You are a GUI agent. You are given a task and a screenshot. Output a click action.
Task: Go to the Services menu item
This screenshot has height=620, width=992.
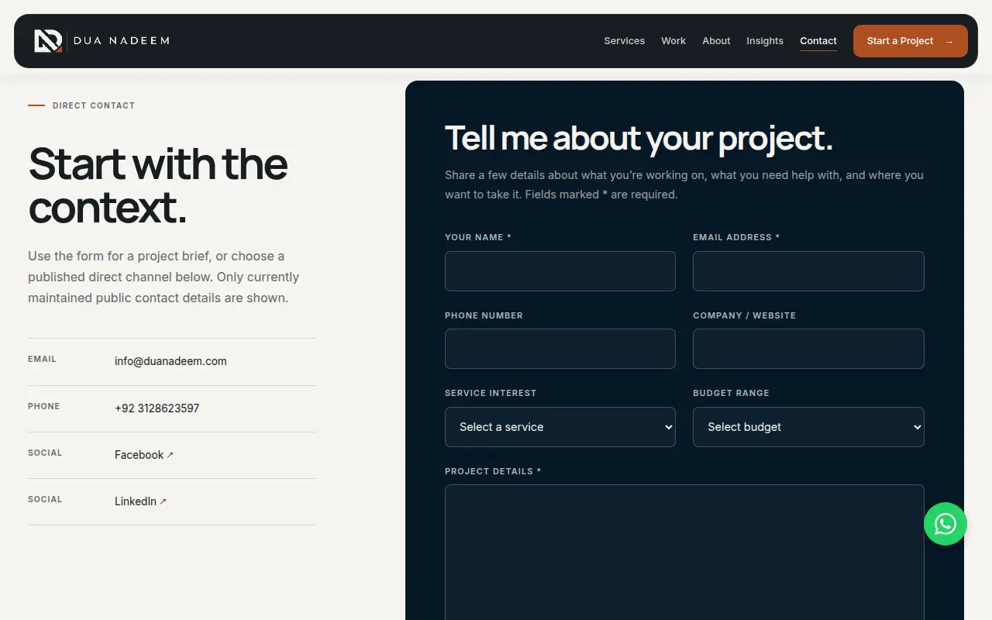[x=625, y=41]
